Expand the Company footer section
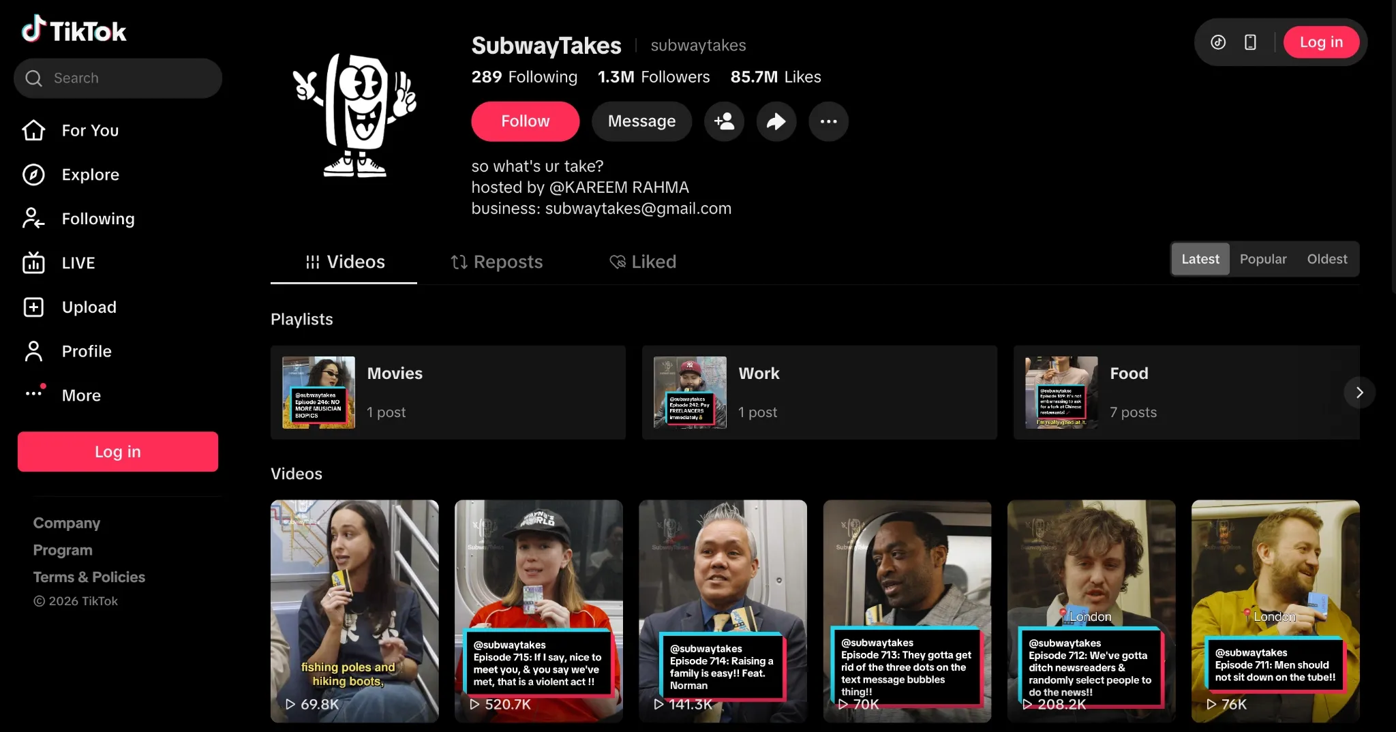 pos(67,523)
